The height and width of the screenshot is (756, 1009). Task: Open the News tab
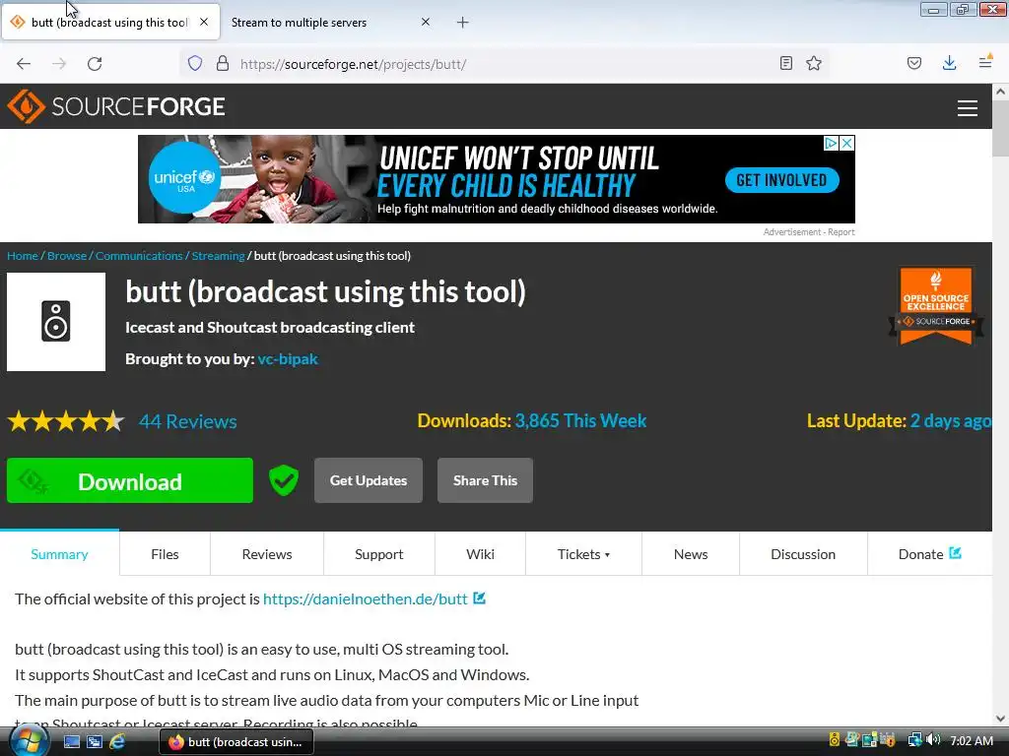[x=691, y=554]
